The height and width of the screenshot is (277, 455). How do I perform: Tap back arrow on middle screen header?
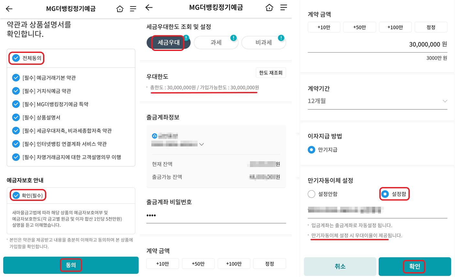(149, 7)
